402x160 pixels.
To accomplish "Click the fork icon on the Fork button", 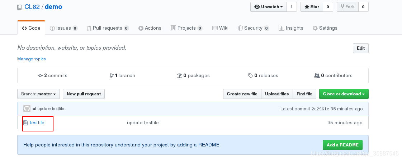I will click(x=342, y=7).
